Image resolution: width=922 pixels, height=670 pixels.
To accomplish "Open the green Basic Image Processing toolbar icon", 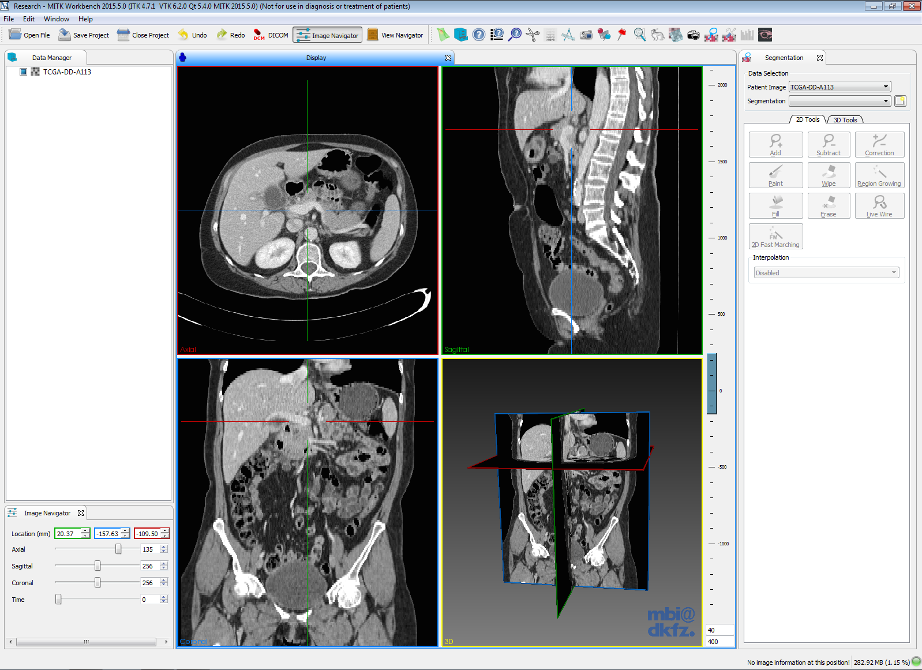I will click(443, 35).
